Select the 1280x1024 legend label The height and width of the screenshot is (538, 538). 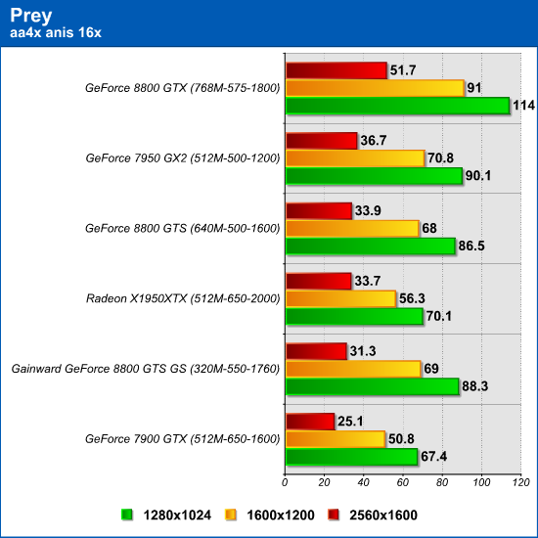pyautogui.click(x=177, y=515)
